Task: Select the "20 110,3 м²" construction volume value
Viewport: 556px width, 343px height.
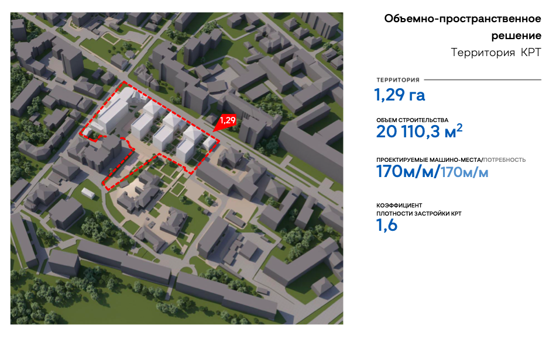Action: pyautogui.click(x=419, y=133)
